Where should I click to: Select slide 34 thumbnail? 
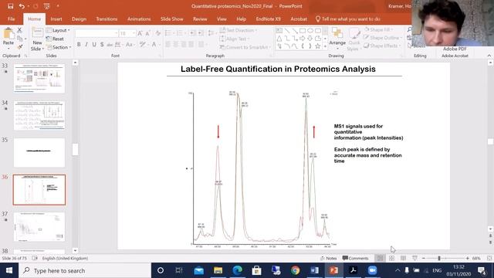(39, 115)
